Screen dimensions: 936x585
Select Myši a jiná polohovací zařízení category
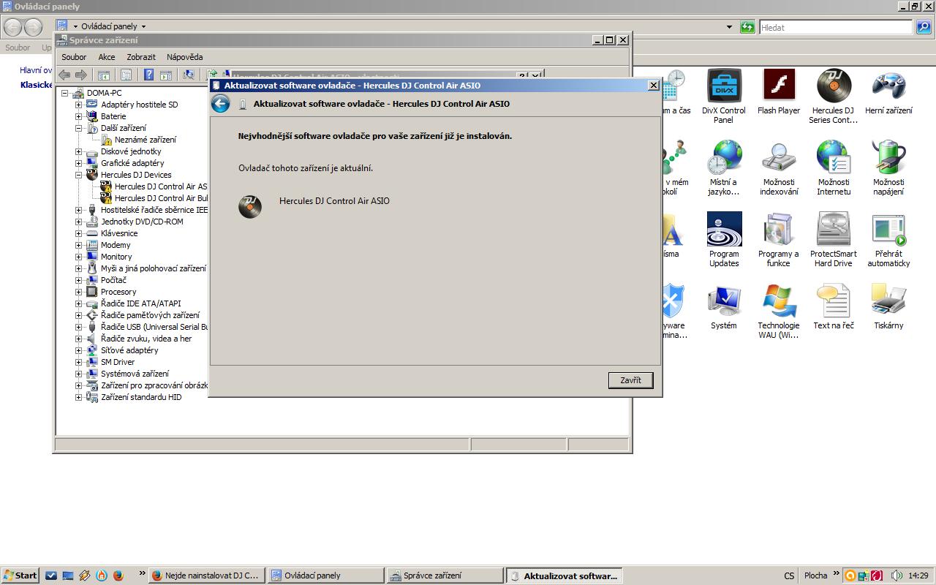154,268
